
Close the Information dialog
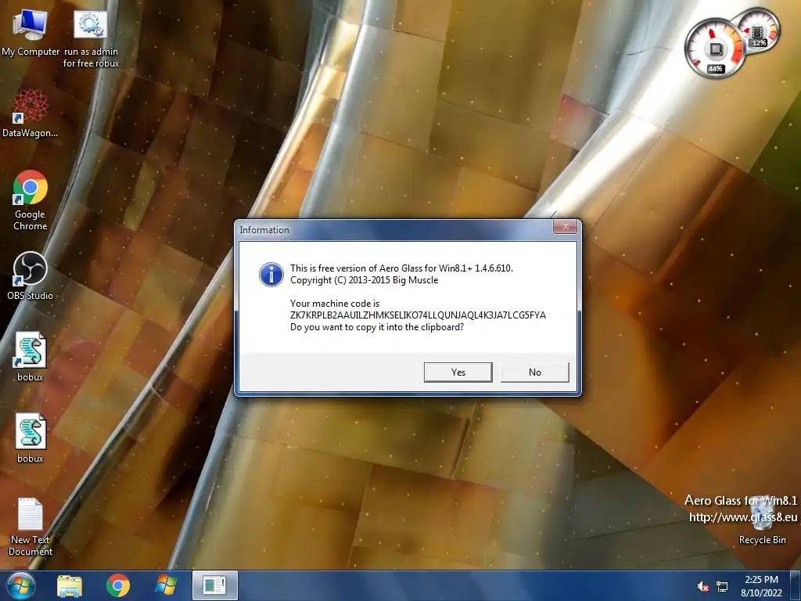(566, 226)
